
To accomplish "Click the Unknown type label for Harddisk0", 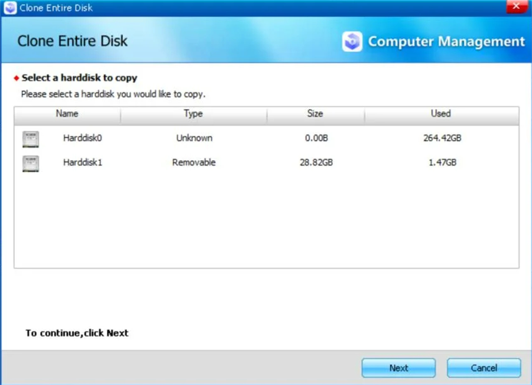I will click(x=194, y=138).
